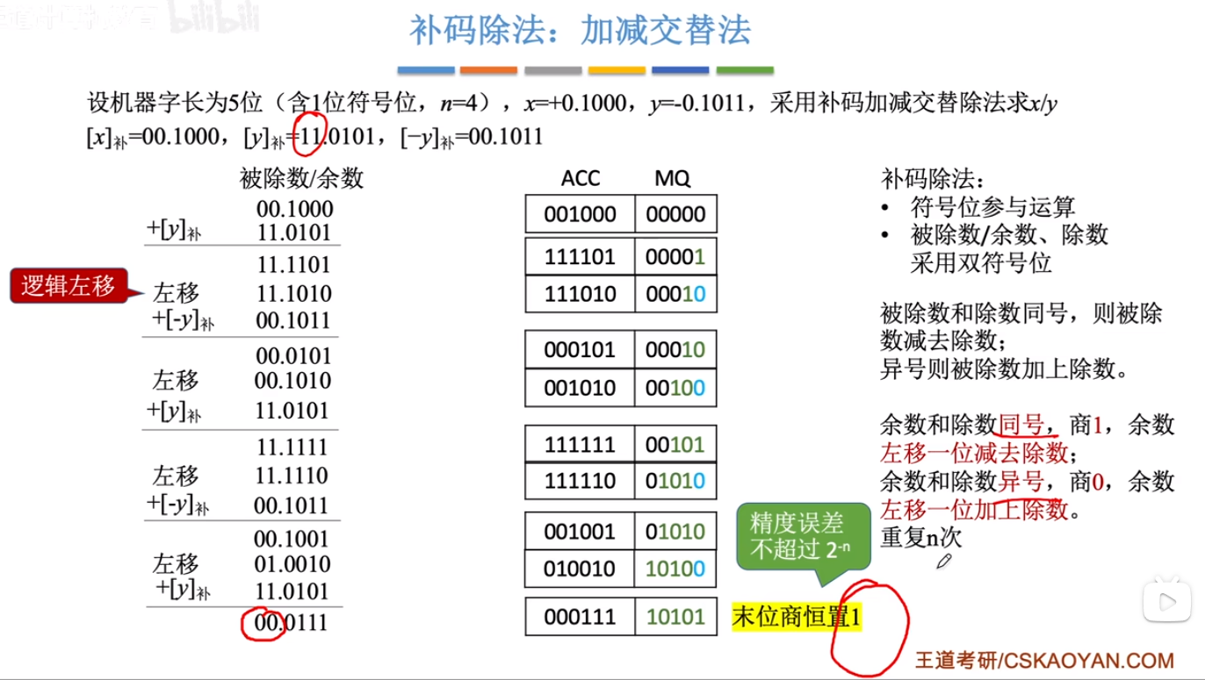Click remainder value 00.0101
The width and height of the screenshot is (1205, 680).
293,355
